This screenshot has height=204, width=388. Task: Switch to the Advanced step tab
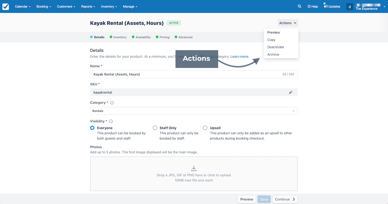(183, 37)
